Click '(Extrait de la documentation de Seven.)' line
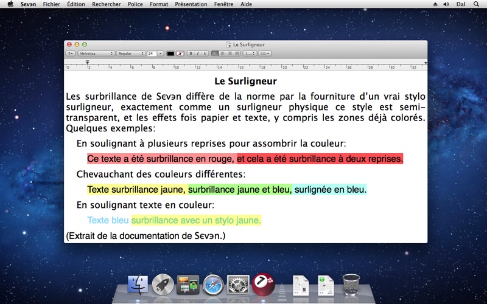This screenshot has height=304, width=487. click(x=145, y=236)
